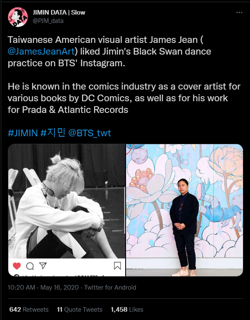Image resolution: width=250 pixels, height=320 pixels.
Task: View the 1,458 Likes list
Action: pyautogui.click(x=127, y=310)
